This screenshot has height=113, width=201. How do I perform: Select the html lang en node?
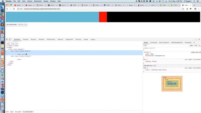click(x=13, y=44)
